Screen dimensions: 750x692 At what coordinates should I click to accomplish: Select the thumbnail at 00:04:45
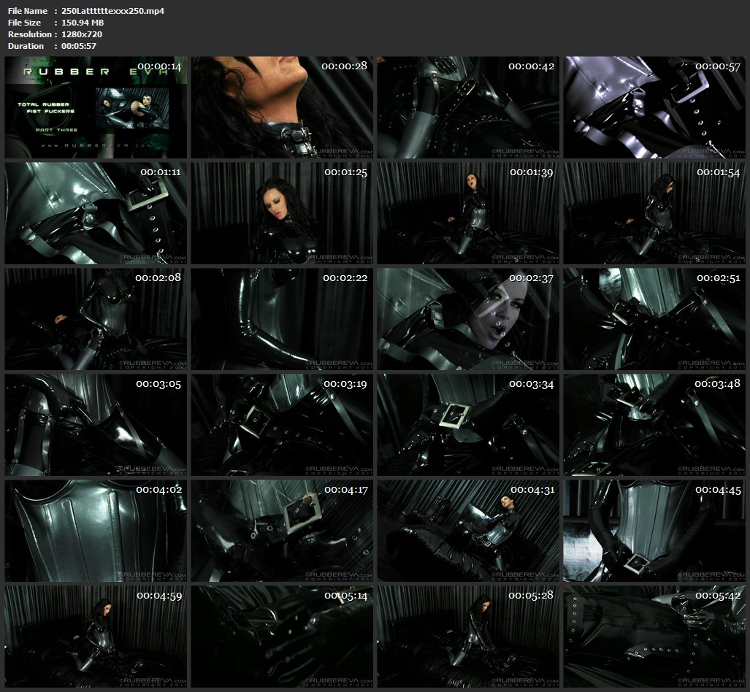[654, 531]
